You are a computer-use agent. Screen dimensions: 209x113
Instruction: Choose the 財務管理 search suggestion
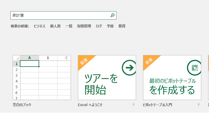(84, 26)
